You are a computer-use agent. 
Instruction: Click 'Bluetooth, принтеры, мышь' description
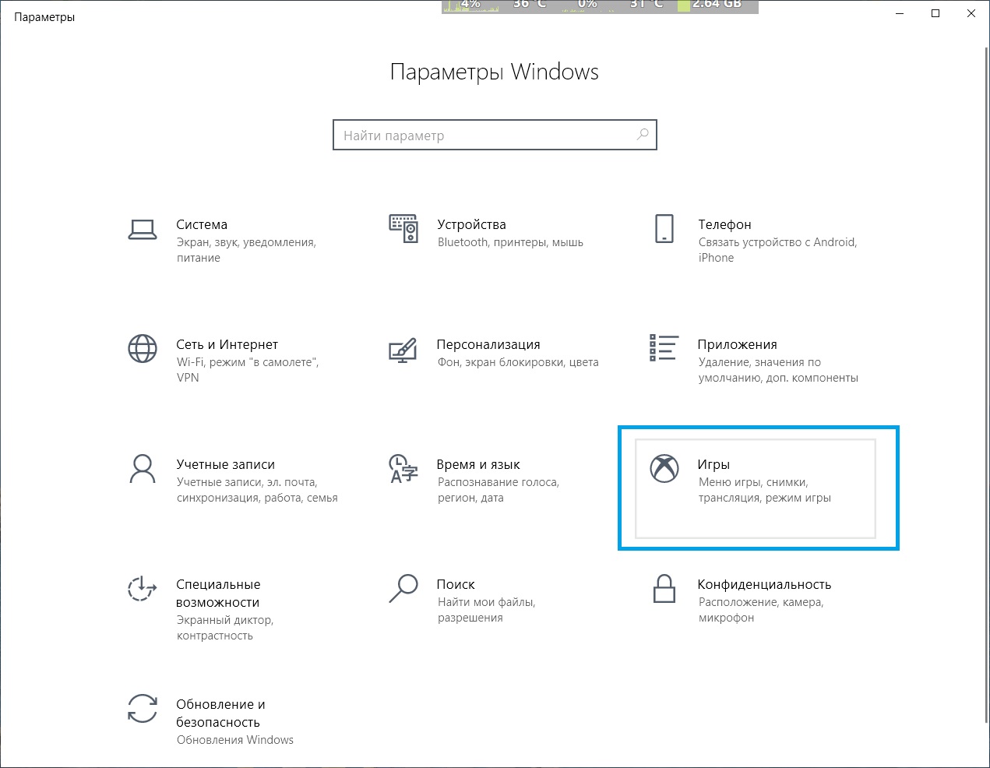pyautogui.click(x=510, y=242)
